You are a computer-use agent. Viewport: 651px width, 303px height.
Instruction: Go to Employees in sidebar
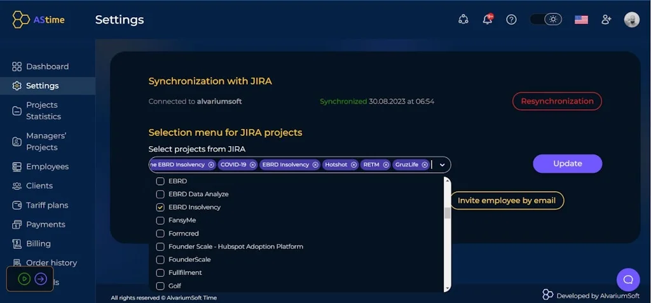click(47, 166)
